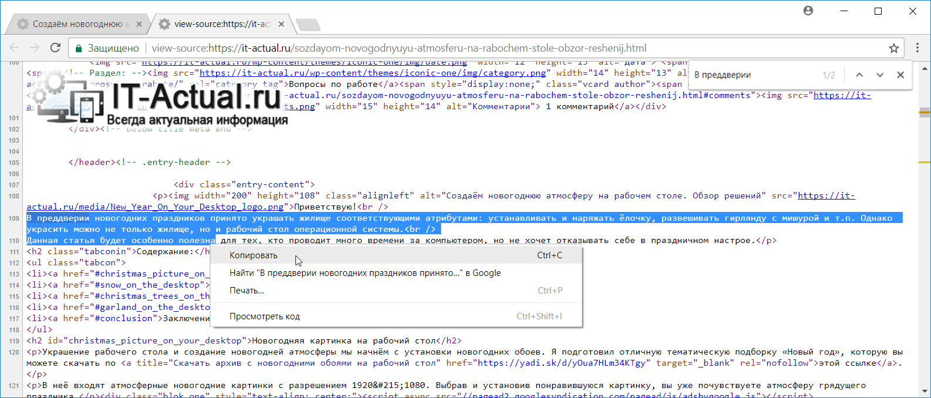This screenshot has width=931, height=398.
Task: Click the Forward navigation arrow
Action: [x=35, y=48]
